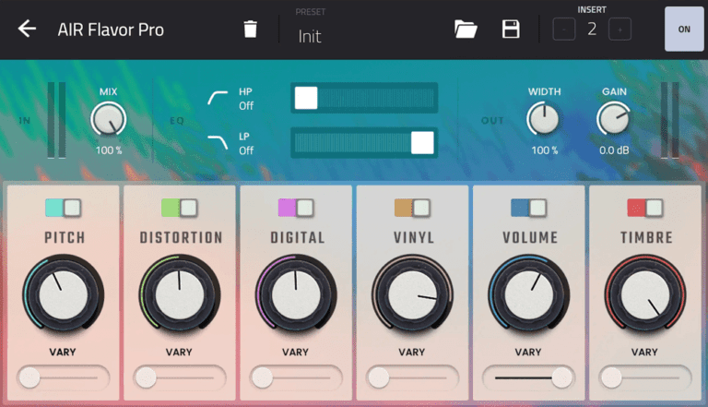Click the Mix knob
Screen dimensions: 708x407
[x=108, y=120]
